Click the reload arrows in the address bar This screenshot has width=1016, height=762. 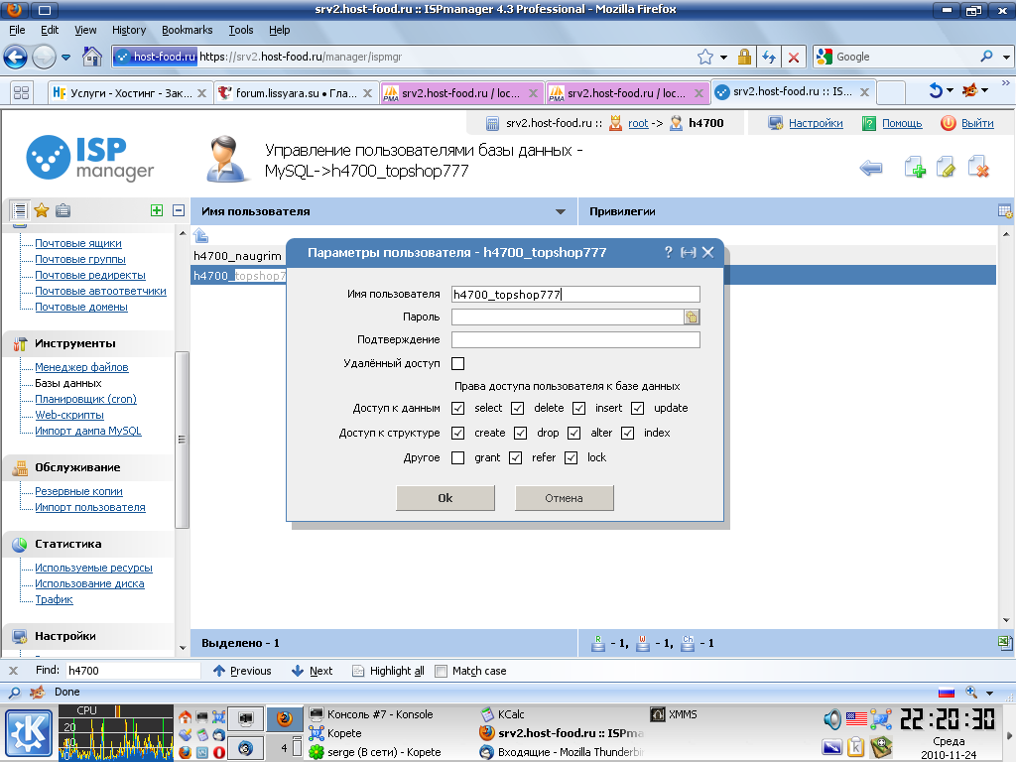pyautogui.click(x=769, y=57)
